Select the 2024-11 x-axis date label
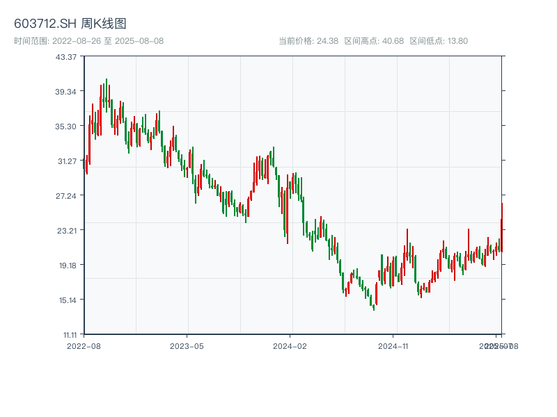Image resolution: width=557 pixels, height=417 pixels. (x=393, y=345)
